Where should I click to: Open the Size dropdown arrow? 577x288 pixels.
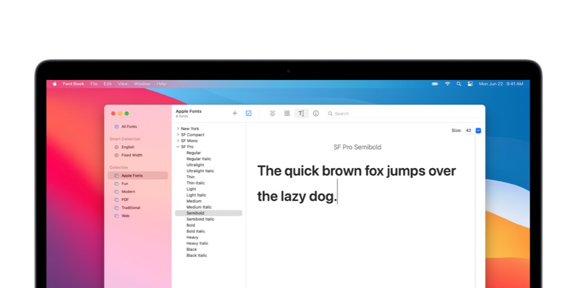tap(478, 130)
